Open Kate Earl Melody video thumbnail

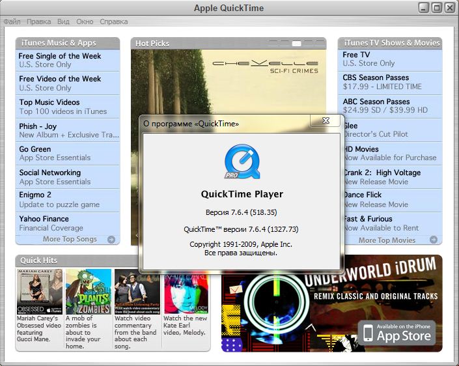(186, 293)
